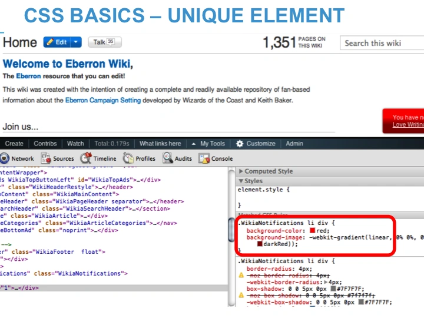Image resolution: width=424 pixels, height=318 pixels.
Task: Select the Timeline panel icon
Action: click(86, 158)
